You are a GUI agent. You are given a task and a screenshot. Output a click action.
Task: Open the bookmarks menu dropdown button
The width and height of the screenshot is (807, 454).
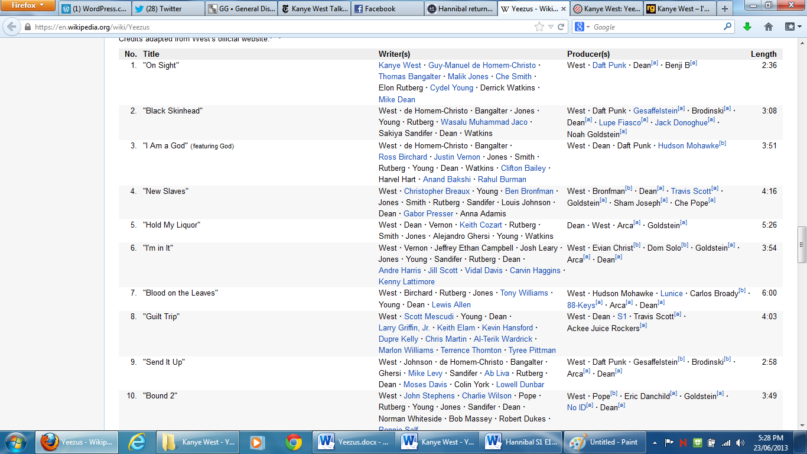792,27
